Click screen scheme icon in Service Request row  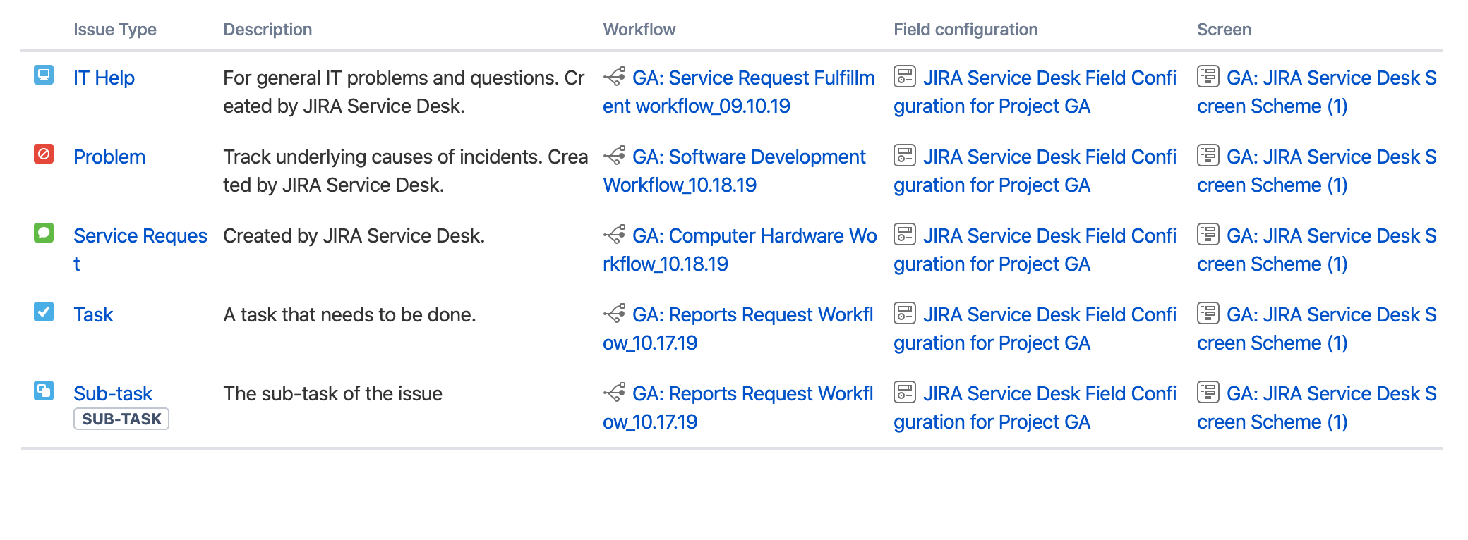click(1208, 234)
